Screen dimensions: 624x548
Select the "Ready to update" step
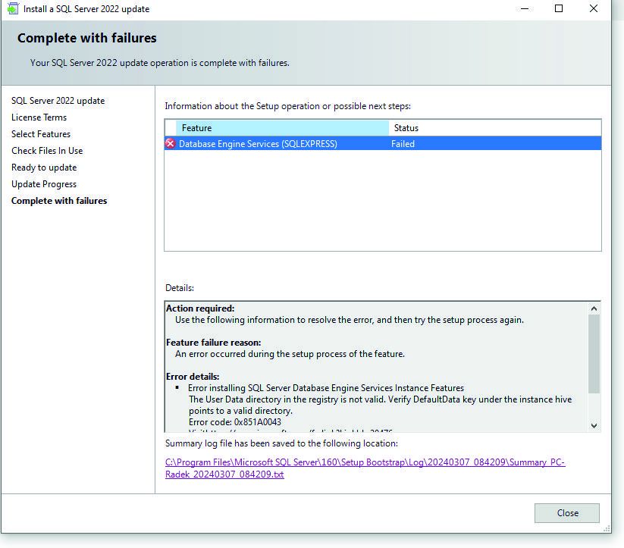43,167
